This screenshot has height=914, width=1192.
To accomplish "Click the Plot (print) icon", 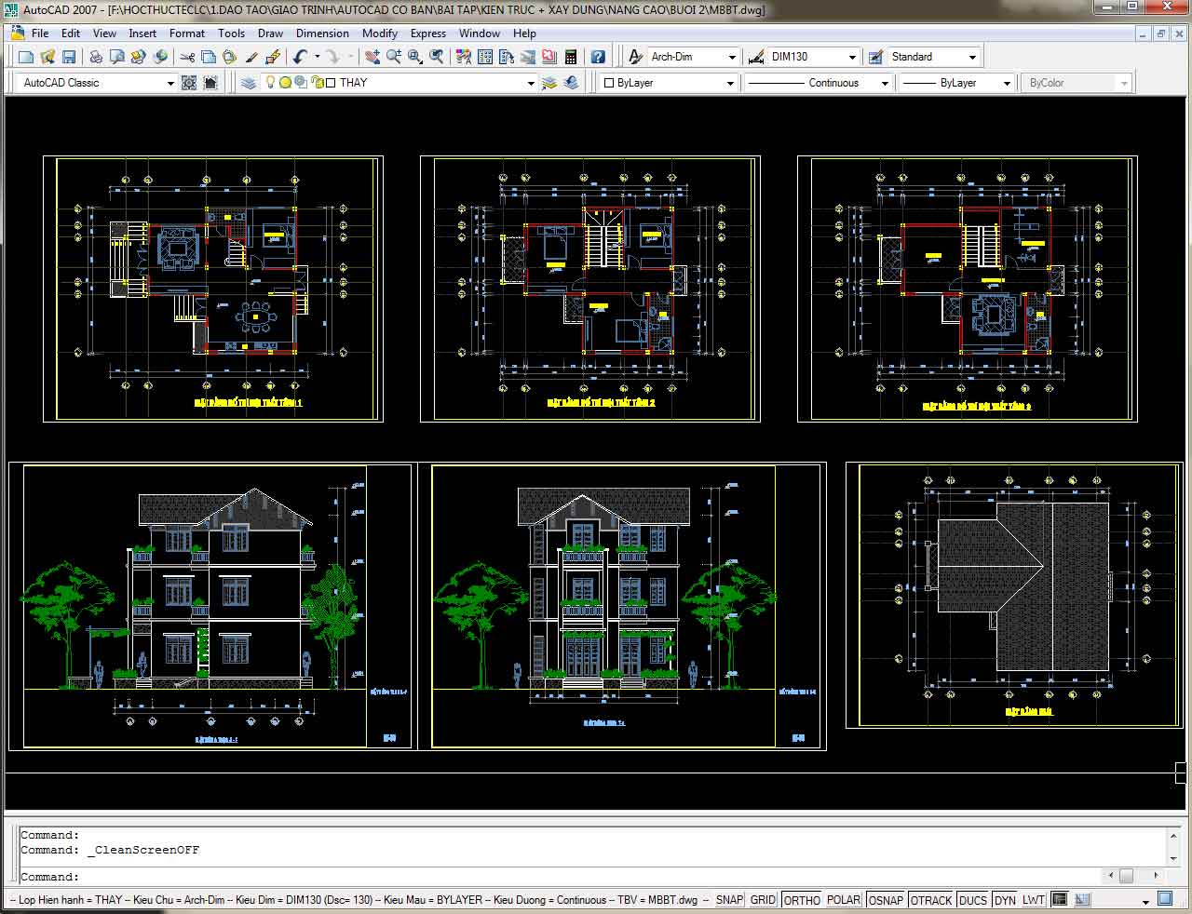I will (x=96, y=58).
